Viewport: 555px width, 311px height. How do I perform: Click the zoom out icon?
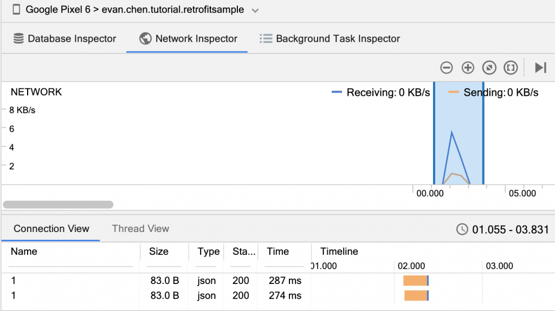coord(446,68)
